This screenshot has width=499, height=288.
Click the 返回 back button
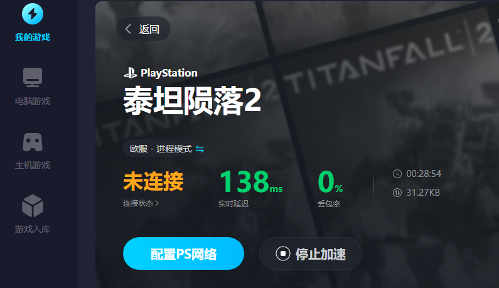(x=143, y=29)
